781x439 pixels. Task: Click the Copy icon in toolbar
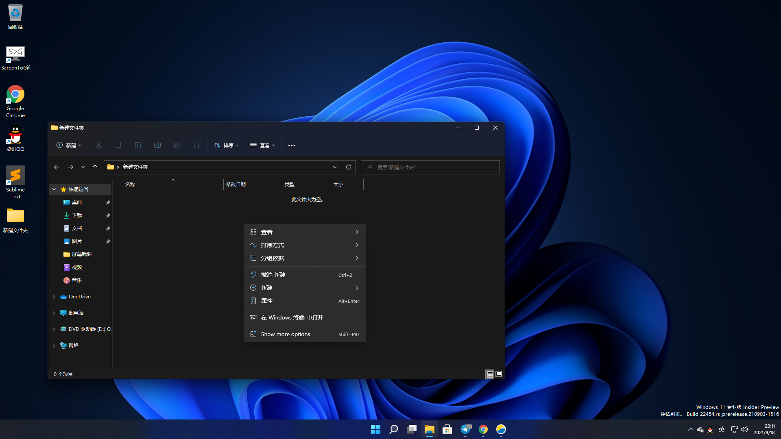tap(118, 145)
